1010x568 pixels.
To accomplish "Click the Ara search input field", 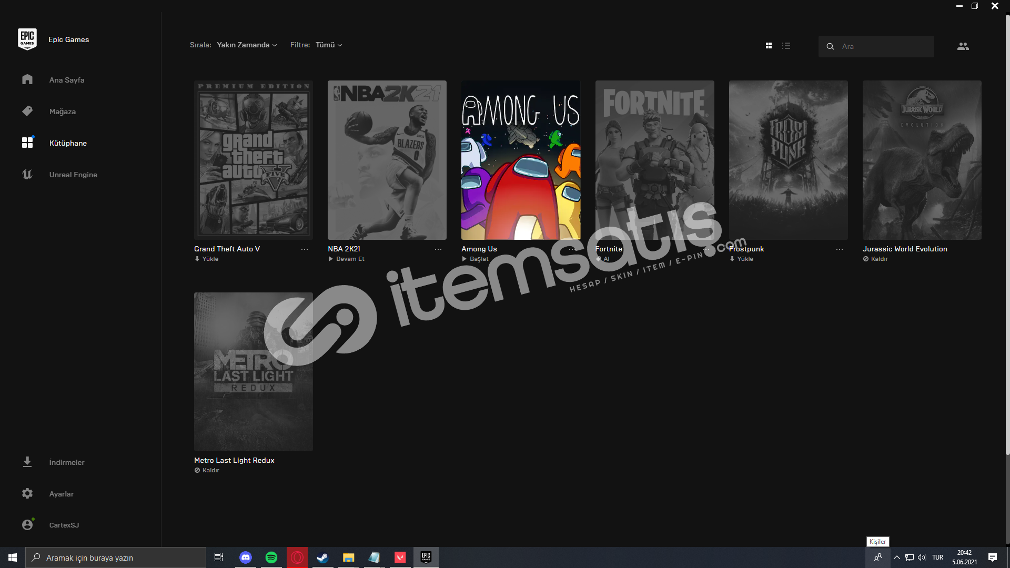I will coord(876,46).
